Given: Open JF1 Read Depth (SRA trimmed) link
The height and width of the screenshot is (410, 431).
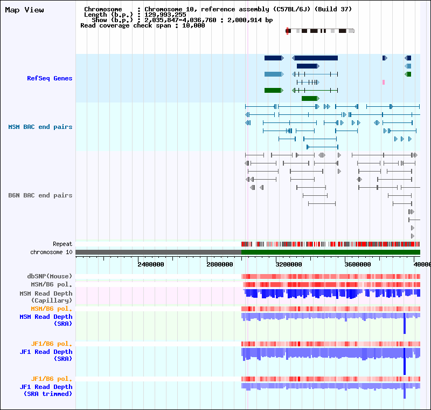Looking at the screenshot, I should [46, 390].
